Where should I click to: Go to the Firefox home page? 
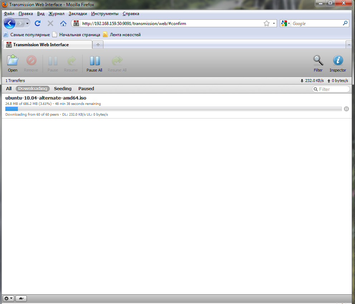point(63,23)
